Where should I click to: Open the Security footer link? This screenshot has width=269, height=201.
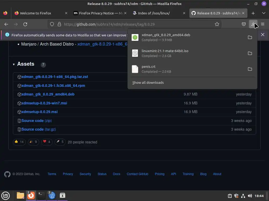point(85,174)
